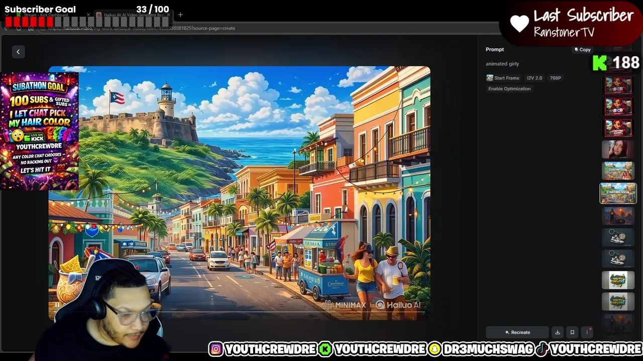Click the Enable Optimization tag
This screenshot has height=361, width=643.
tap(509, 89)
